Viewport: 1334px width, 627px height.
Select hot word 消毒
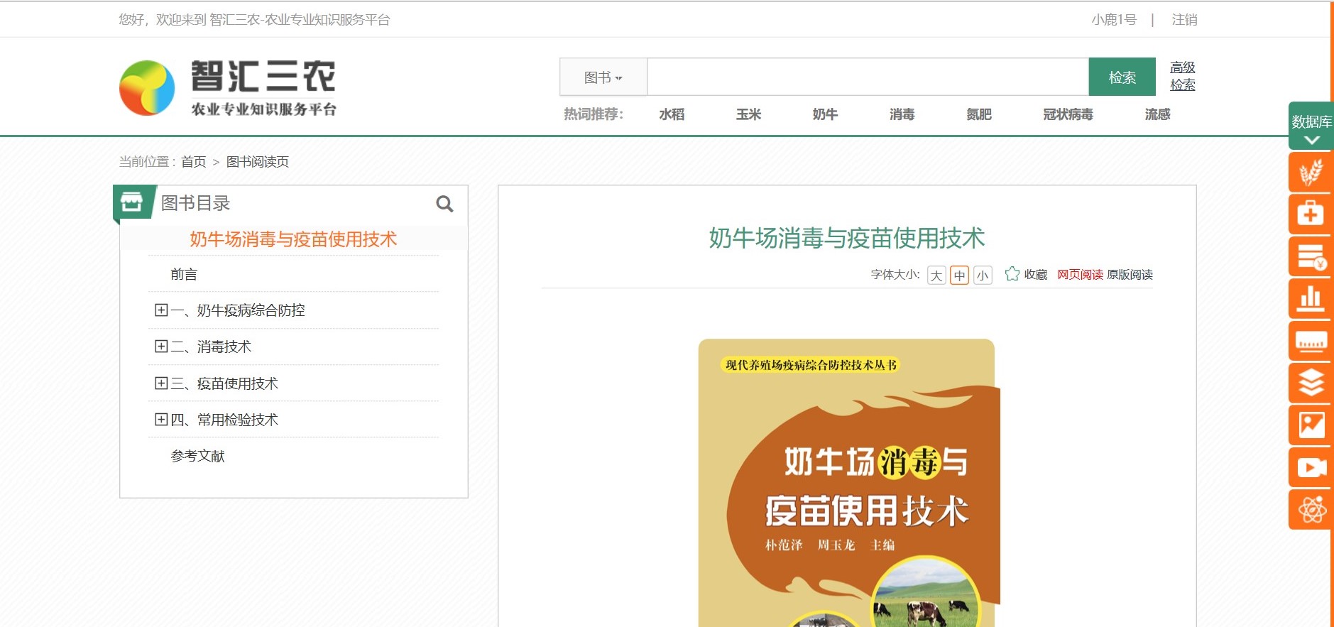click(902, 114)
